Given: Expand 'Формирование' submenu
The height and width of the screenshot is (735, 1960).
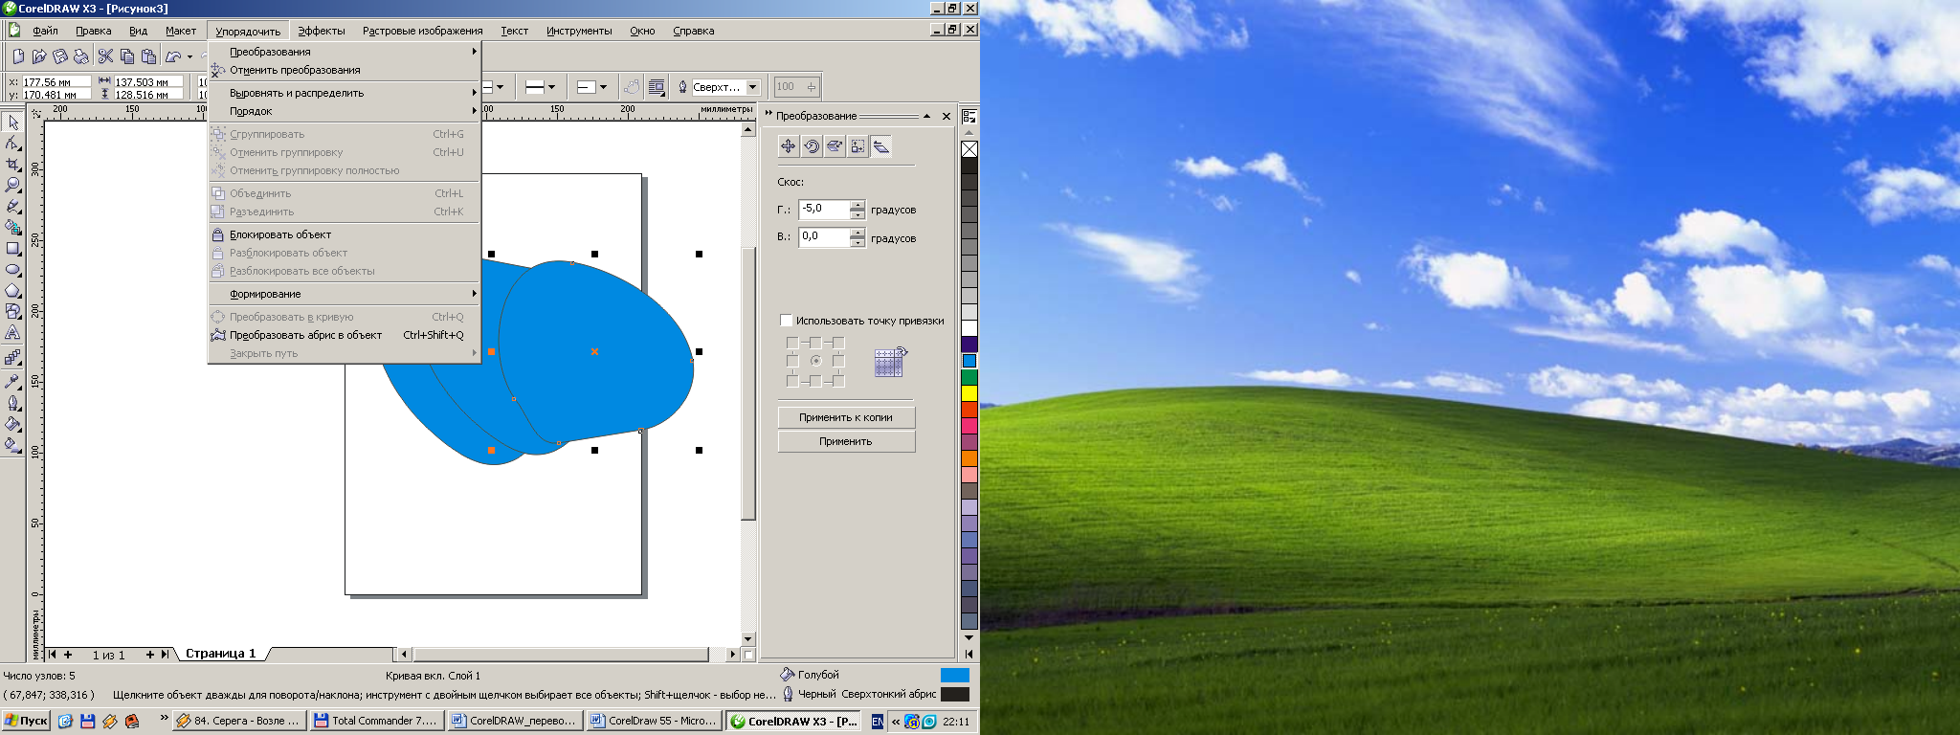Looking at the screenshot, I should [x=345, y=294].
